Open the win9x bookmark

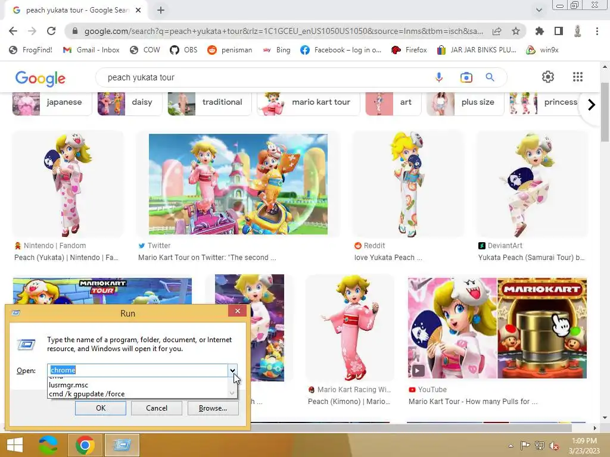point(542,50)
